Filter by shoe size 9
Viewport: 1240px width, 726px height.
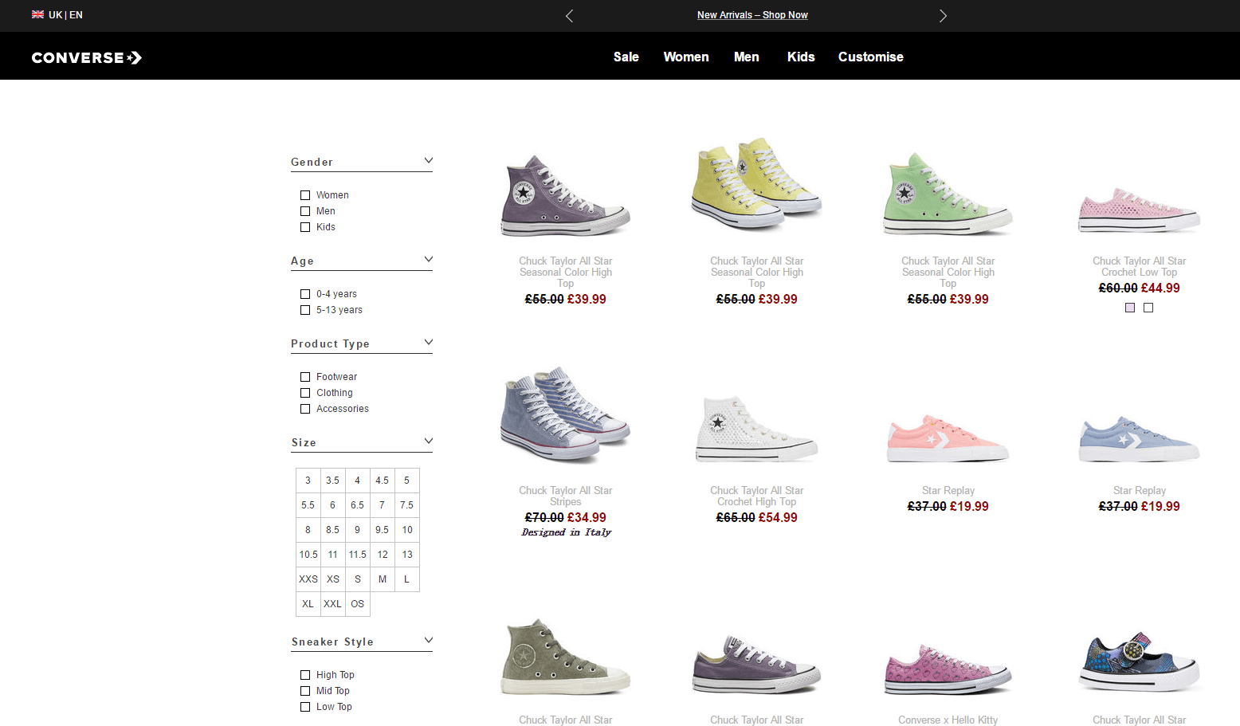coord(358,530)
